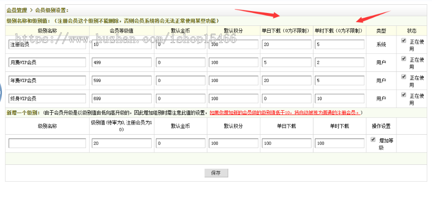
Task: Click the 注册会员 level name field
Action: click(x=47, y=45)
